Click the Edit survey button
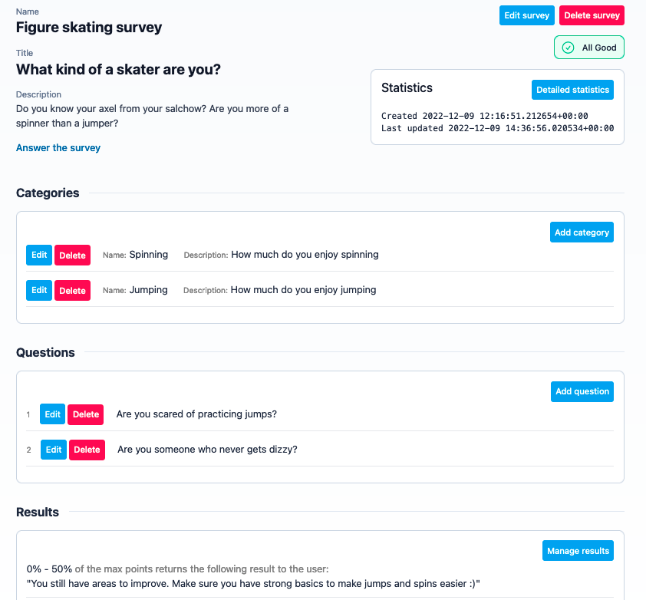Image resolution: width=646 pixels, height=600 pixels. click(526, 15)
